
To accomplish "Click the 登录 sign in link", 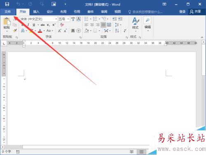I will pos(183,12).
